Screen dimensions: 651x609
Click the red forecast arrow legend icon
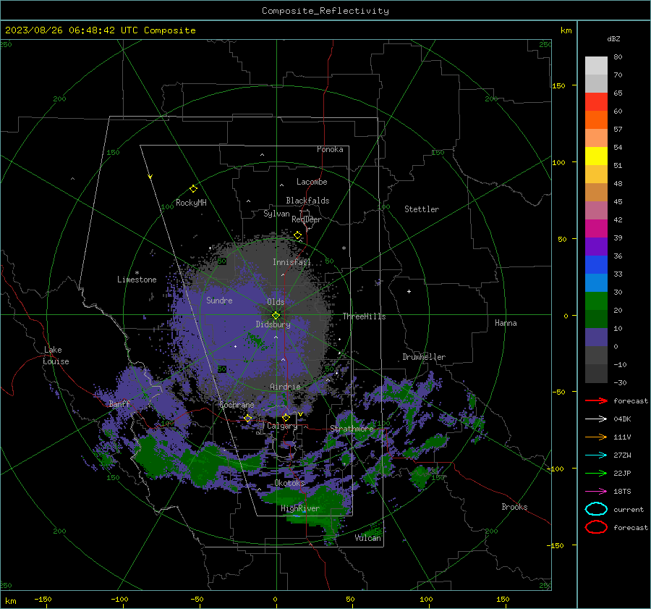coord(596,400)
